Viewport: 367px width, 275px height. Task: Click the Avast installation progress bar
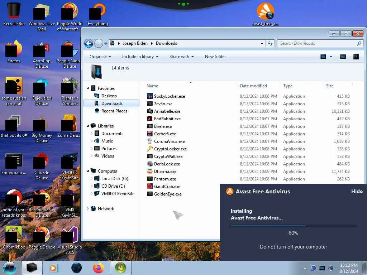(x=294, y=226)
